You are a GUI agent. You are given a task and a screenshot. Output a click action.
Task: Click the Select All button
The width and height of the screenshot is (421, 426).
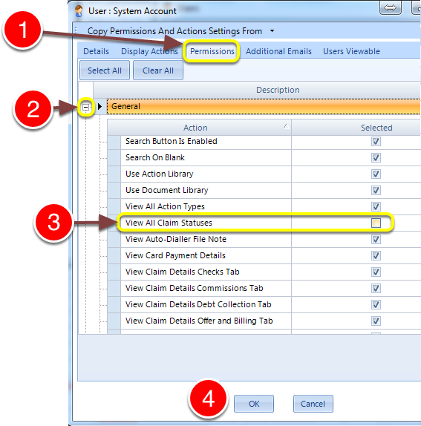tap(105, 71)
